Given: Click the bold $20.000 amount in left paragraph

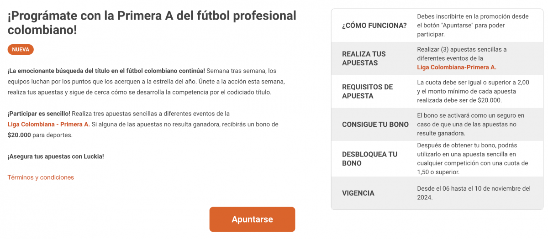Looking at the screenshot, I should (19, 135).
